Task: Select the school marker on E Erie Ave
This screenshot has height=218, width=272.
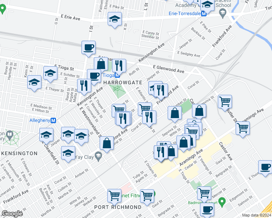Action: (115, 19)
